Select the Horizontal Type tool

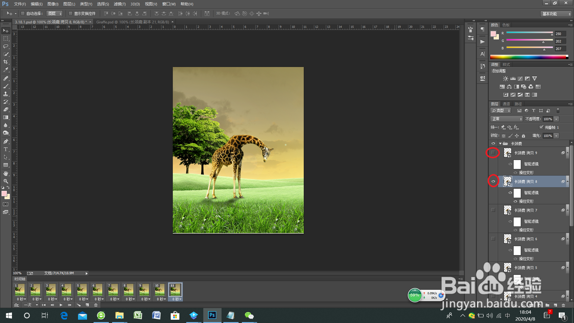tap(6, 149)
